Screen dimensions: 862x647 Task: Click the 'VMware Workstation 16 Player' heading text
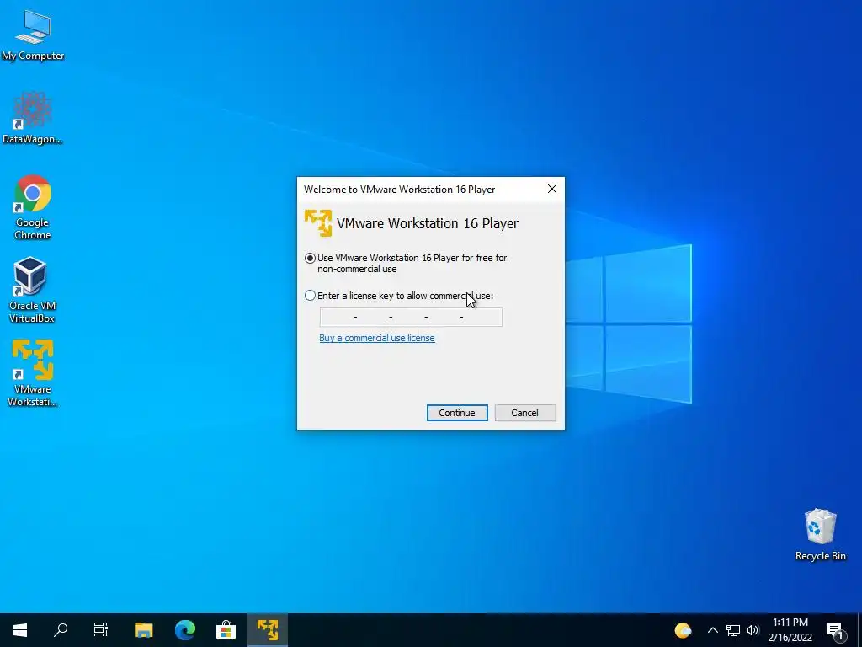click(x=428, y=223)
